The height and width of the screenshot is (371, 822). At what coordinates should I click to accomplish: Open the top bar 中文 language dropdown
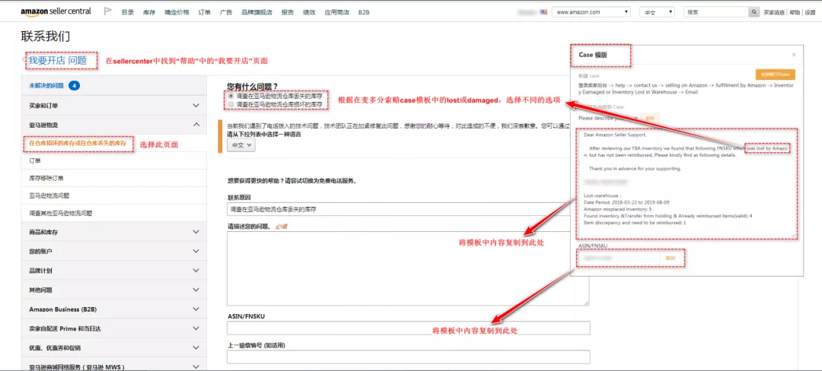pyautogui.click(x=658, y=11)
